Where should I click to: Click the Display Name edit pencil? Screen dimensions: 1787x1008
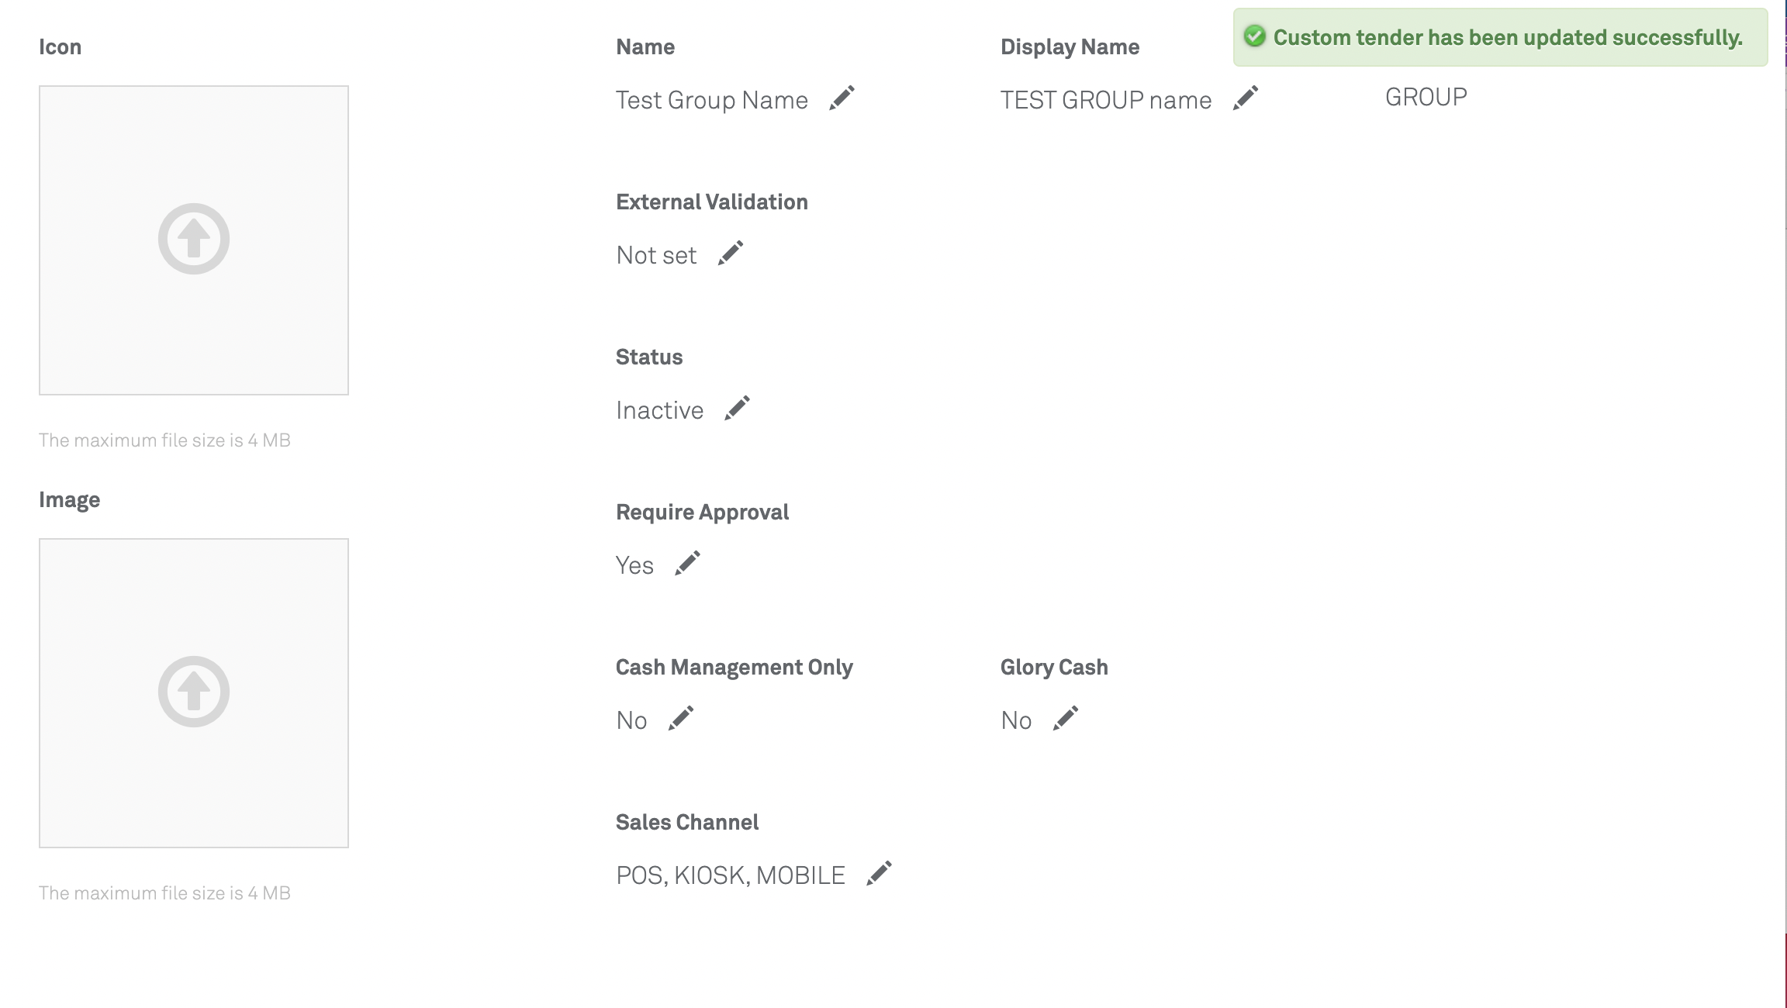(x=1246, y=98)
